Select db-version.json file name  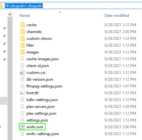coord(40,79)
